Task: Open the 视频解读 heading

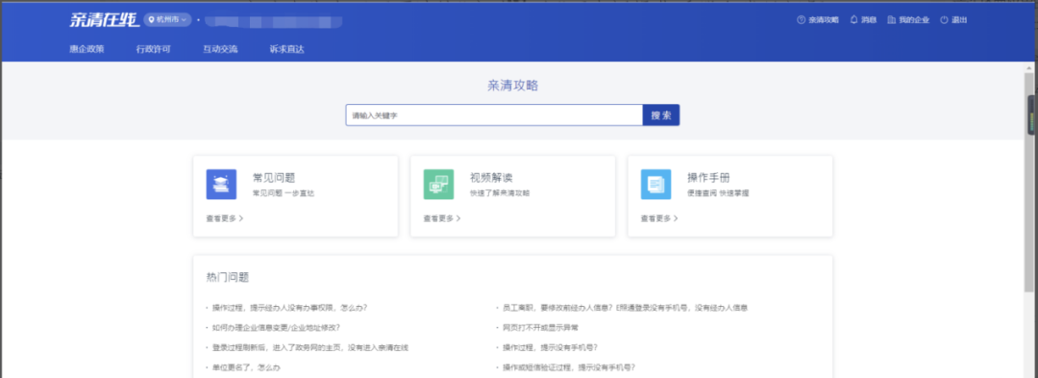Action: tap(491, 177)
